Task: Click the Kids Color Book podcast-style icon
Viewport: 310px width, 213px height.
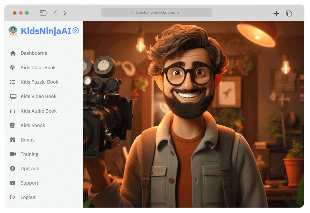Action: point(12,68)
